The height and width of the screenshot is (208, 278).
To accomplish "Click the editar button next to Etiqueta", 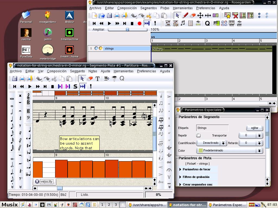I will 254,128.
